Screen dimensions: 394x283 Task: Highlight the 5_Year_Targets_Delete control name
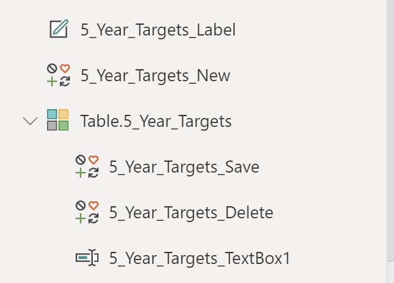(x=191, y=213)
